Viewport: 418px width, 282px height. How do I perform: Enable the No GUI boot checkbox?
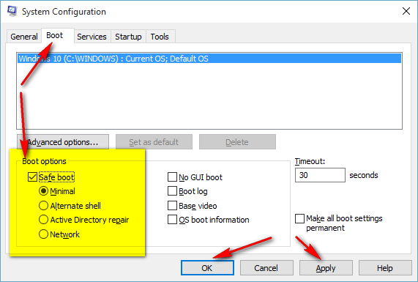172,177
